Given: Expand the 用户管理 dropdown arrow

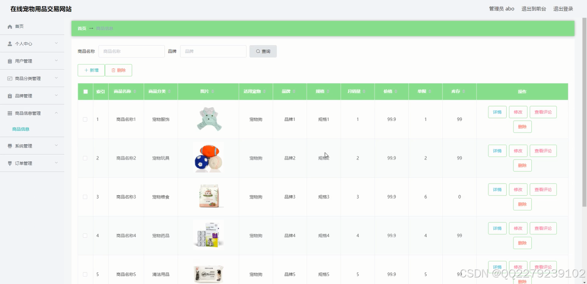Looking at the screenshot, I should click(x=56, y=61).
